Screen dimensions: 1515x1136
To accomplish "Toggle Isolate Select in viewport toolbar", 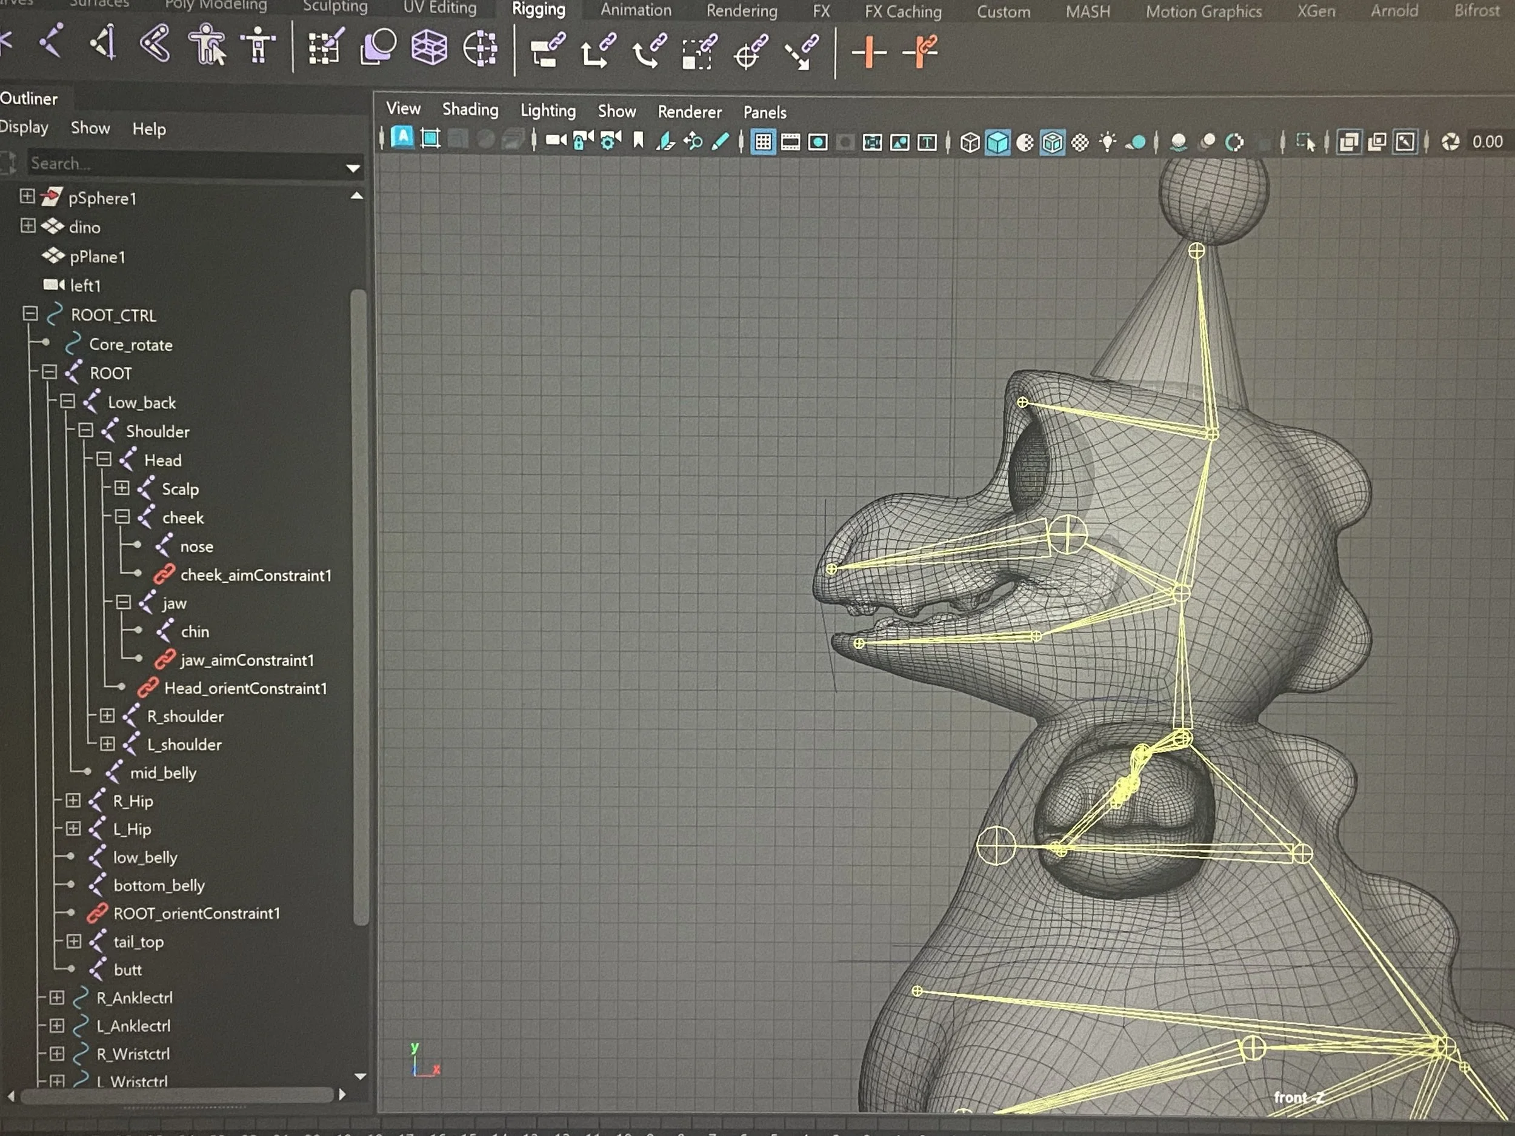I will click(1305, 142).
